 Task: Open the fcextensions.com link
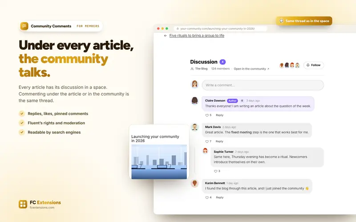[42, 207]
